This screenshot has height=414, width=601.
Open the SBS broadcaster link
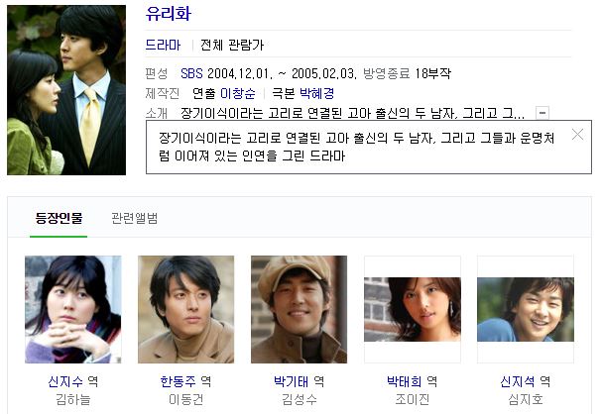tap(191, 73)
